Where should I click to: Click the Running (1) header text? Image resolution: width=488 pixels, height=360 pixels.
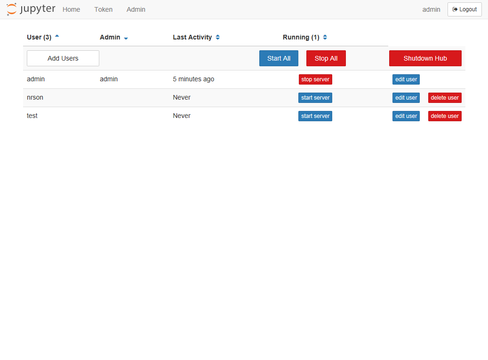pos(301,37)
